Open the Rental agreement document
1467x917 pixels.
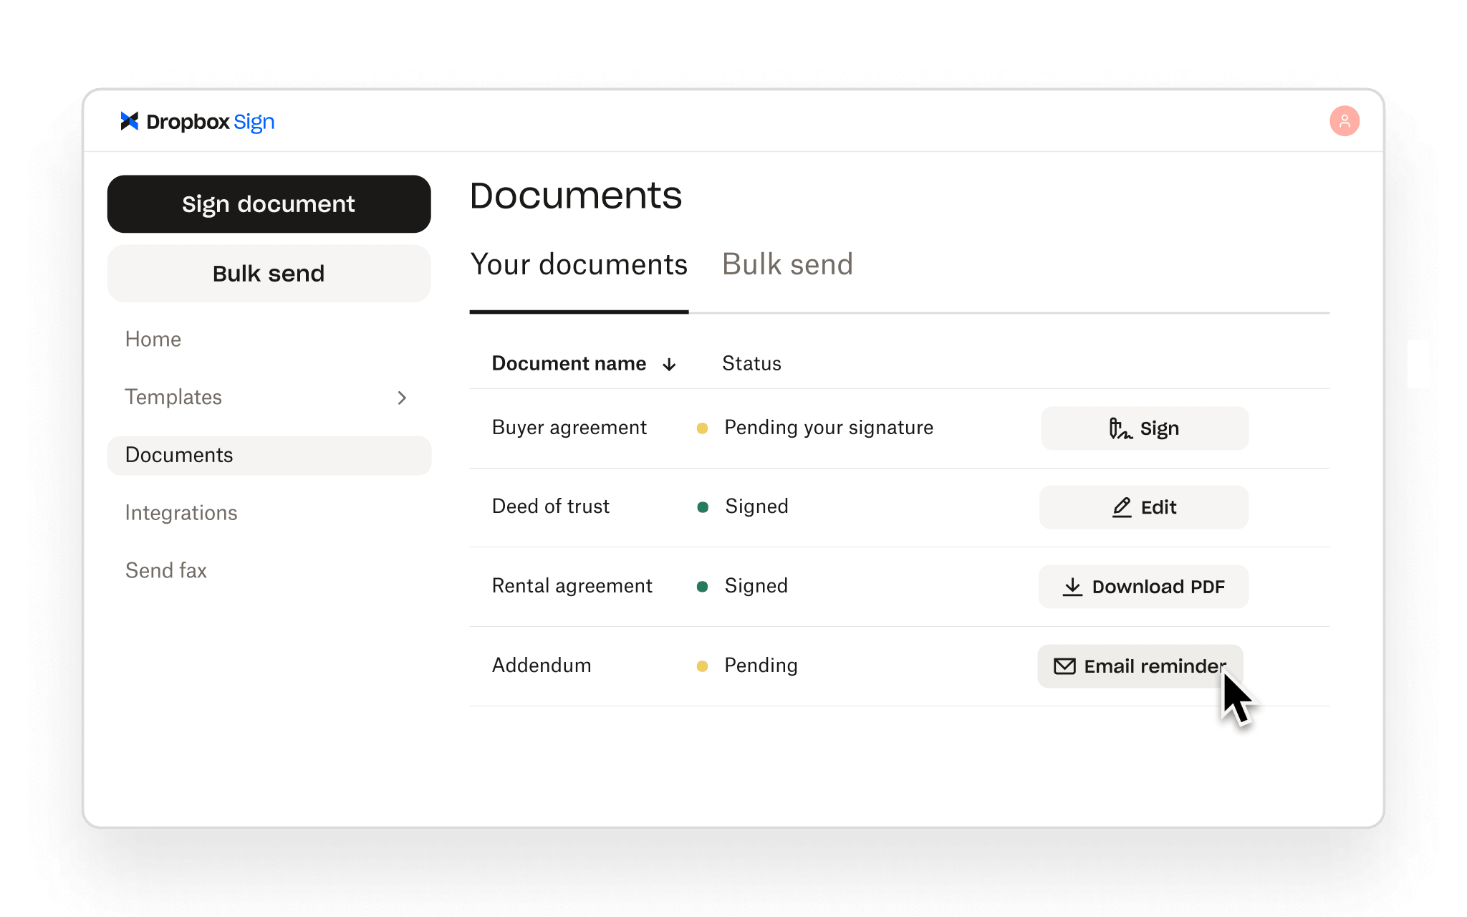pos(572,586)
